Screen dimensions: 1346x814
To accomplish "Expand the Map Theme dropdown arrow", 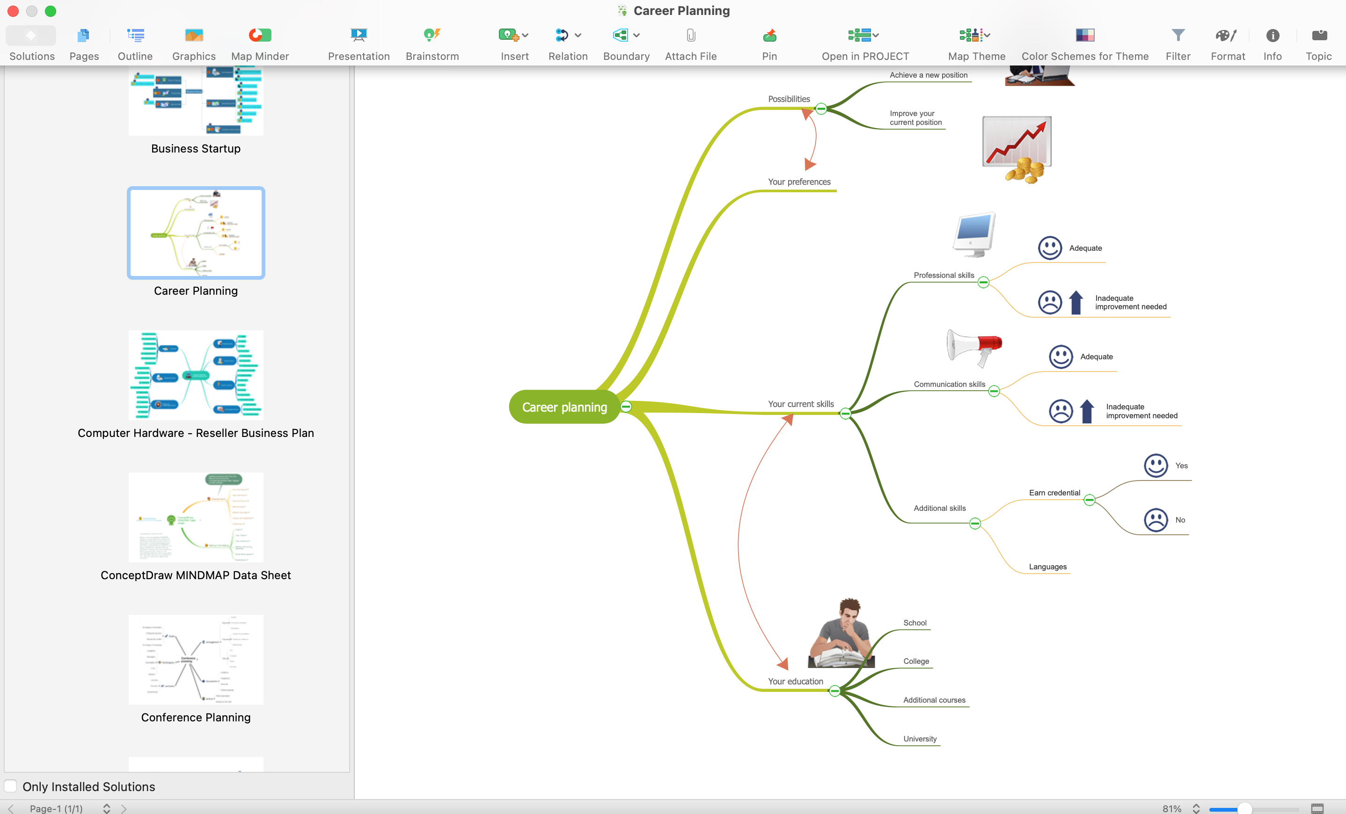I will point(987,36).
